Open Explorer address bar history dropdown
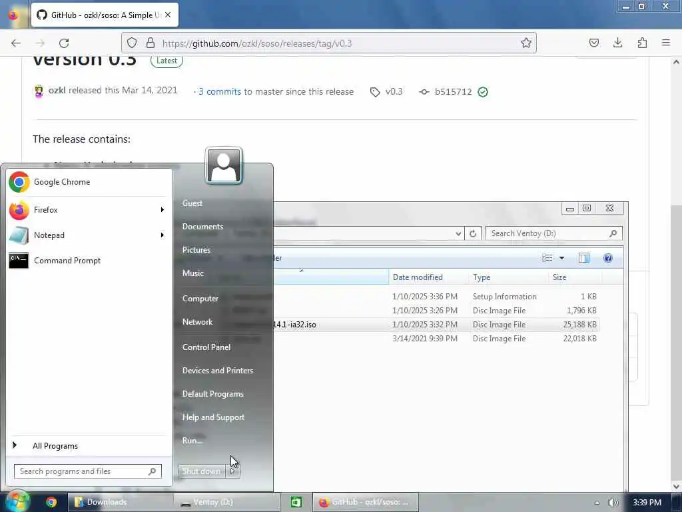The width and height of the screenshot is (682, 512). point(458,233)
